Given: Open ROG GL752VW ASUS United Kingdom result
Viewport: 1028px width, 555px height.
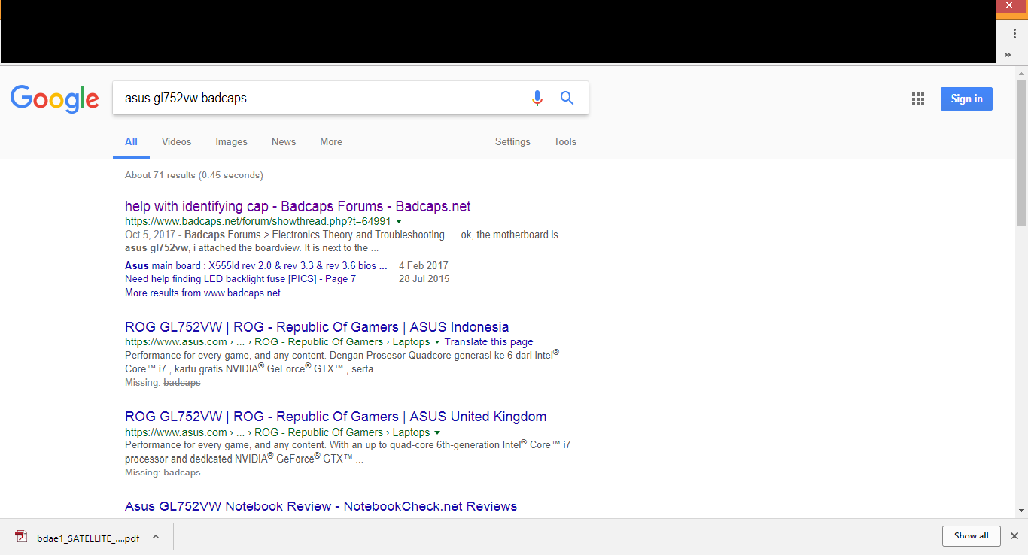Looking at the screenshot, I should (336, 417).
